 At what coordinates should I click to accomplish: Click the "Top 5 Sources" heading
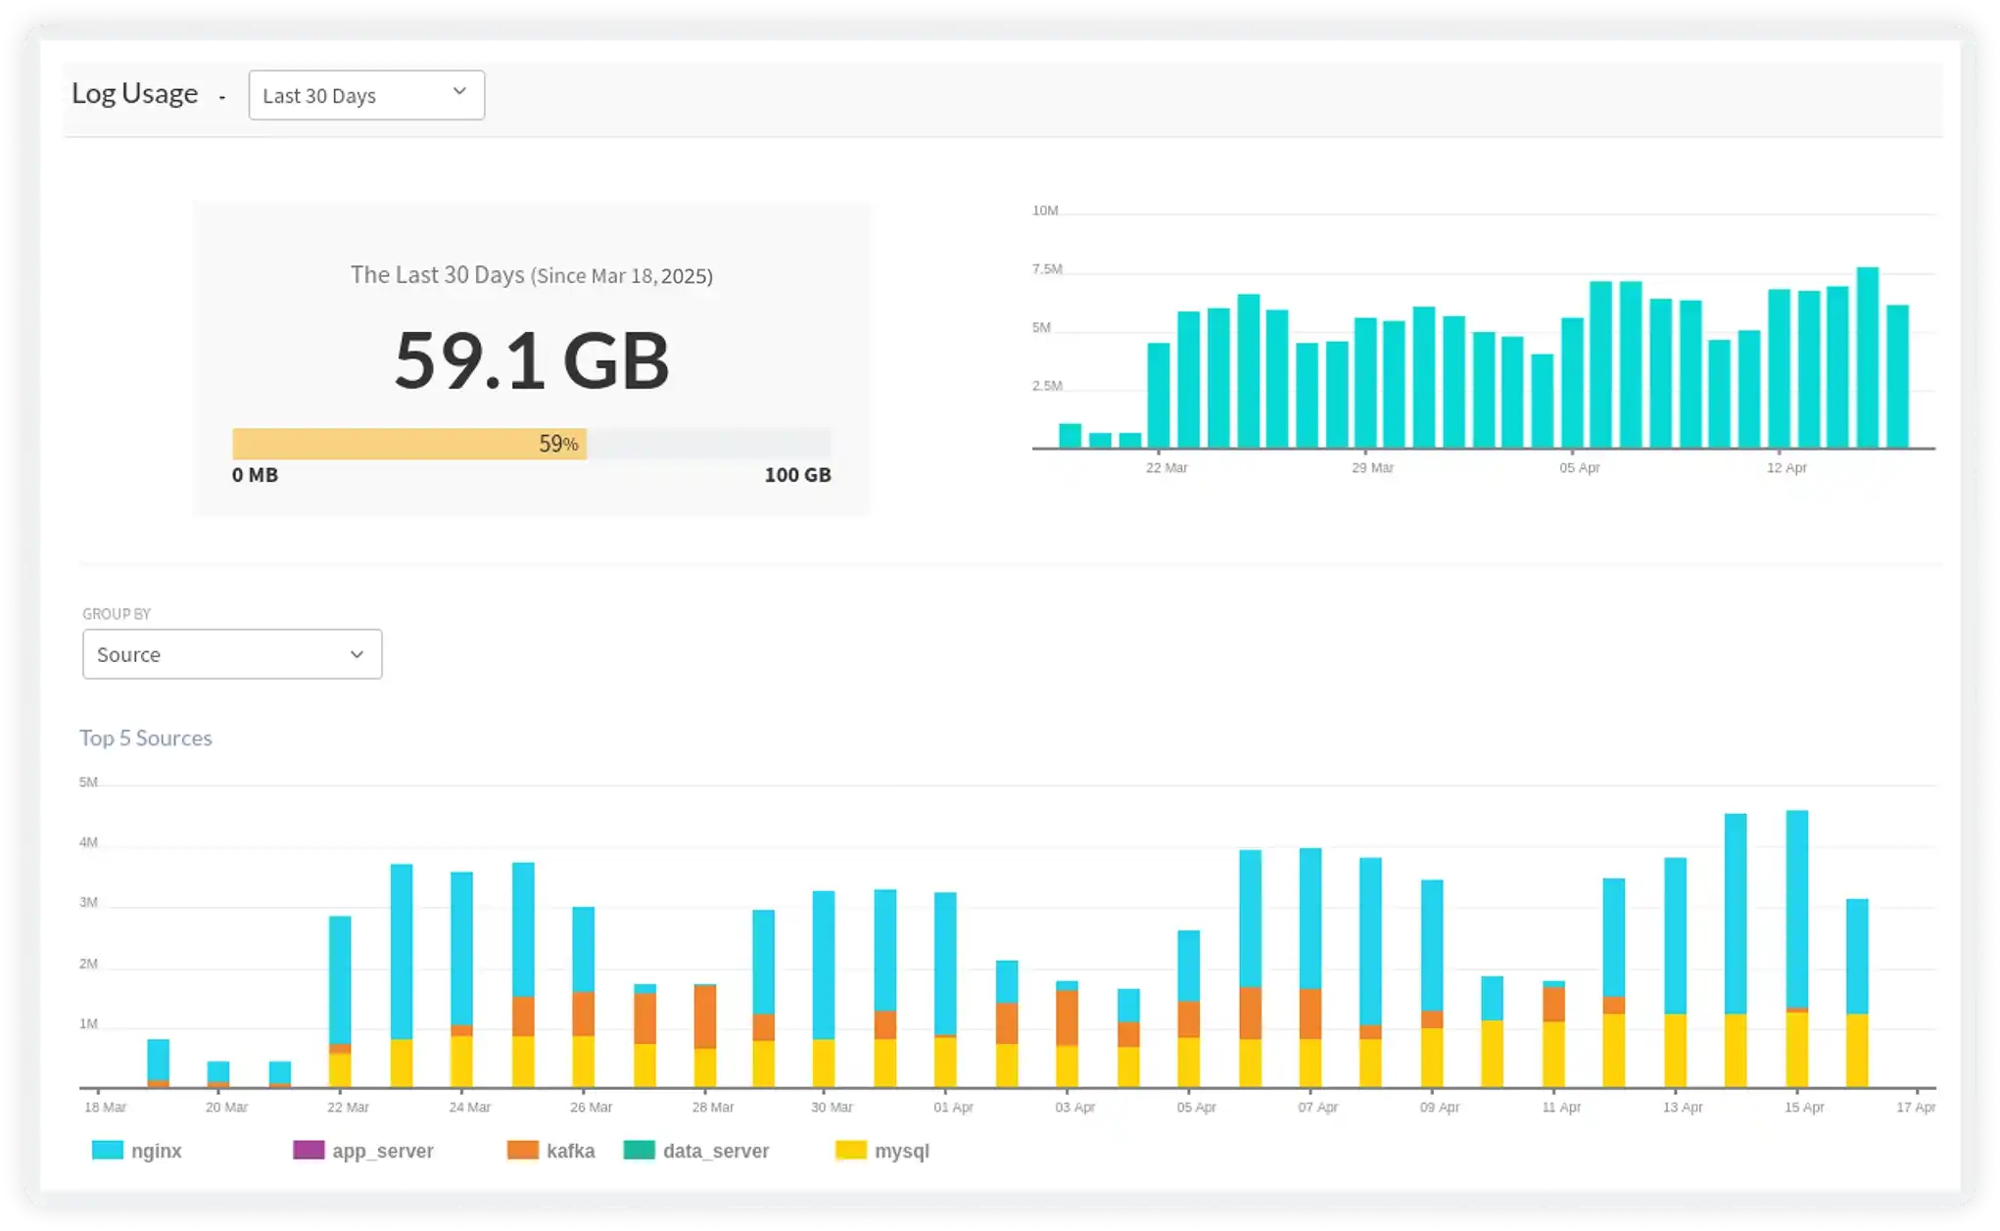[146, 737]
